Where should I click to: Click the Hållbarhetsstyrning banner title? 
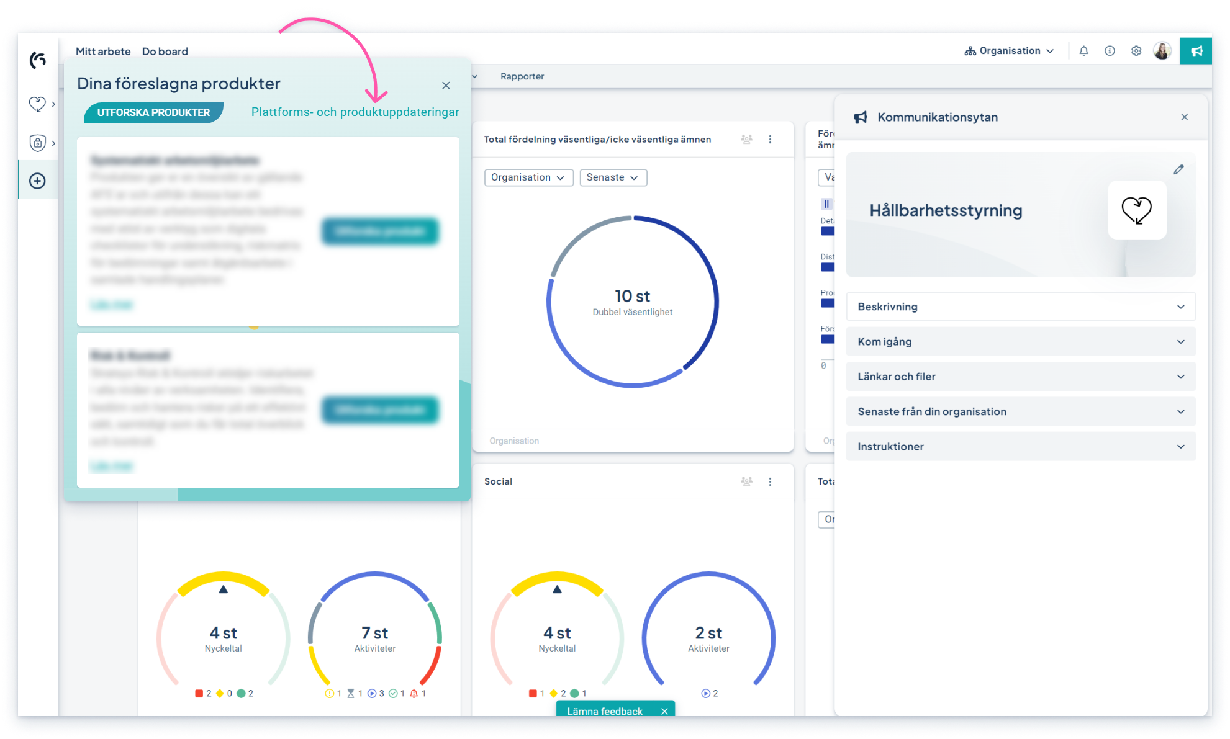[946, 210]
